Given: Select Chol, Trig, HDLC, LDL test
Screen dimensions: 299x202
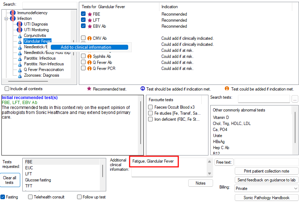Looking at the screenshot, I should pyautogui.click(x=232, y=124).
